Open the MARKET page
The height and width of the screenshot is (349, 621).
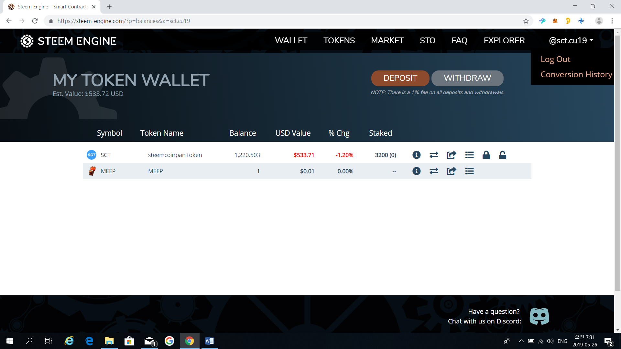[x=387, y=40]
